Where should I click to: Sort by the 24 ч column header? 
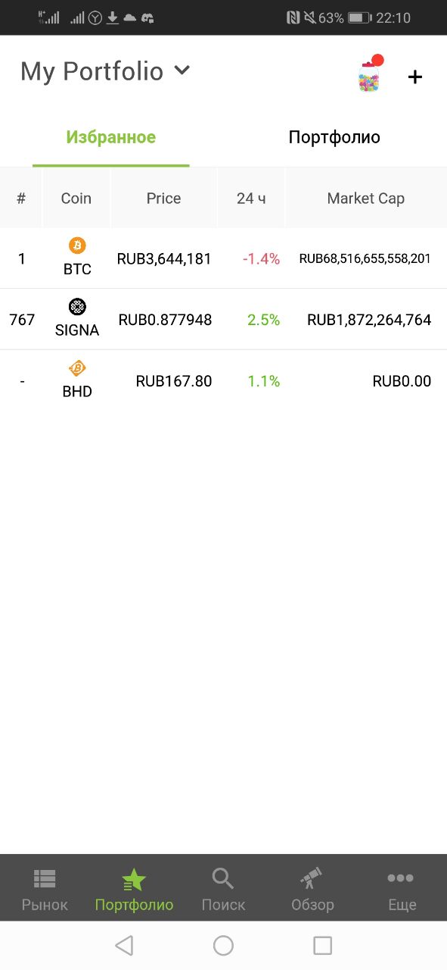pyautogui.click(x=251, y=199)
